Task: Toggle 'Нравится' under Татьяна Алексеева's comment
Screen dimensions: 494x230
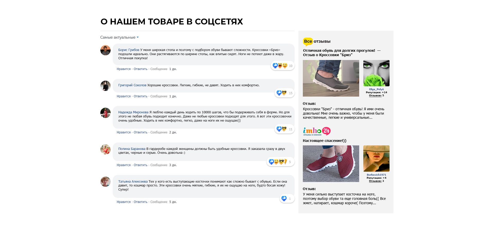Action: point(123,202)
